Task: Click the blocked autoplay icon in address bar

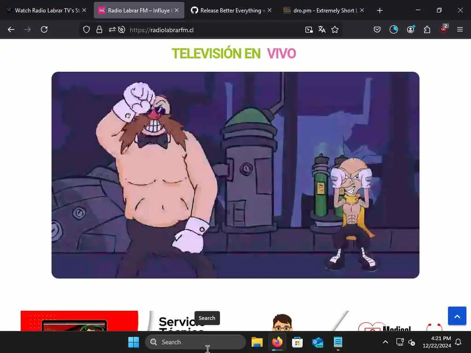Action: 121,30
